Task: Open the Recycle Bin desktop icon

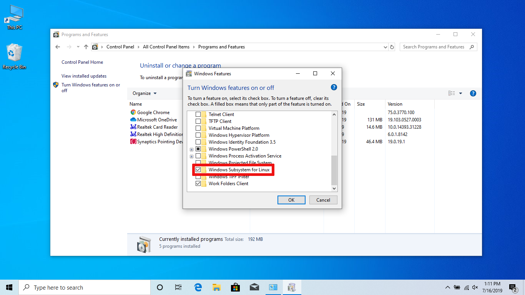Action: tap(14, 56)
